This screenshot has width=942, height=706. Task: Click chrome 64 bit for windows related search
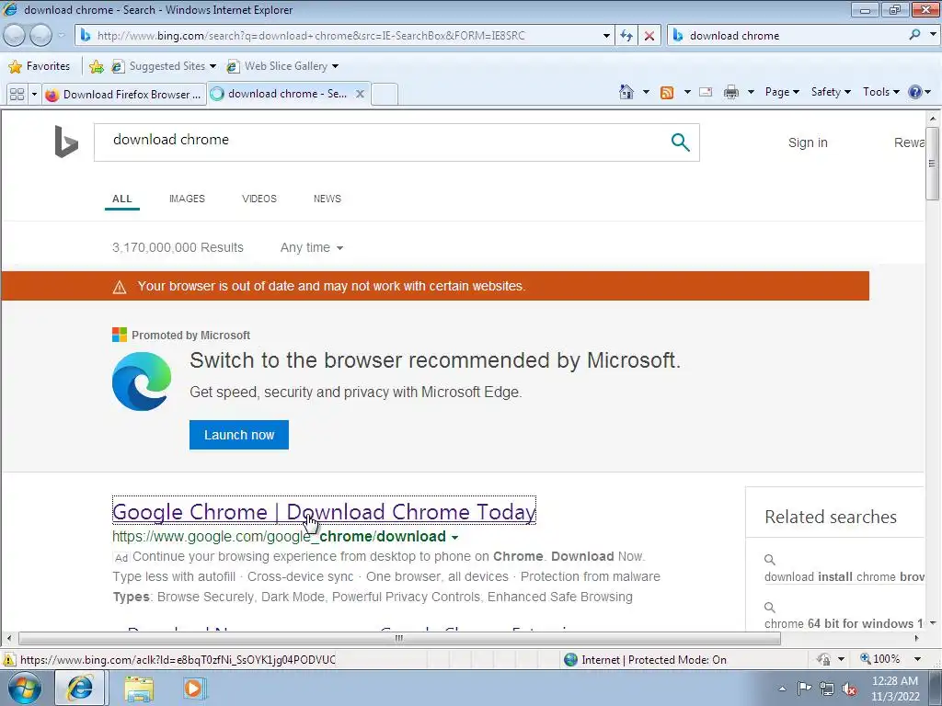click(x=844, y=624)
